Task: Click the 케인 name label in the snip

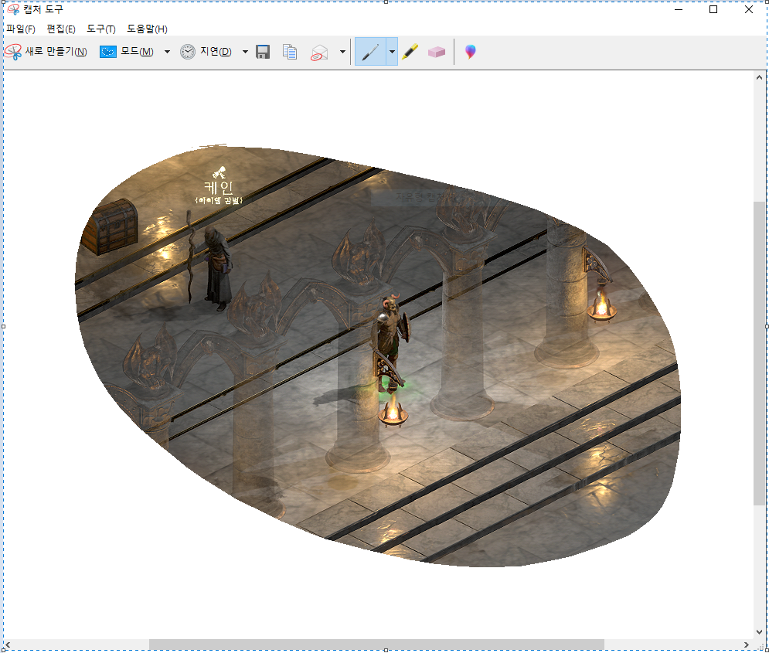Action: point(218,187)
